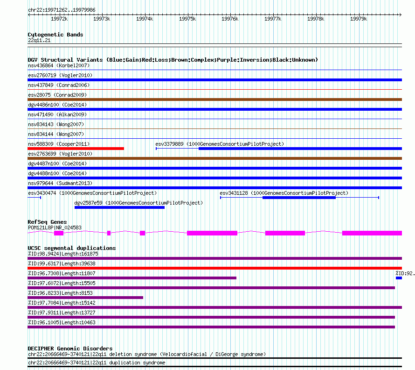Select the purple %ID:96.8233 Length:8153 bar
Viewport: 415px width, 370px height.
click(x=85, y=298)
